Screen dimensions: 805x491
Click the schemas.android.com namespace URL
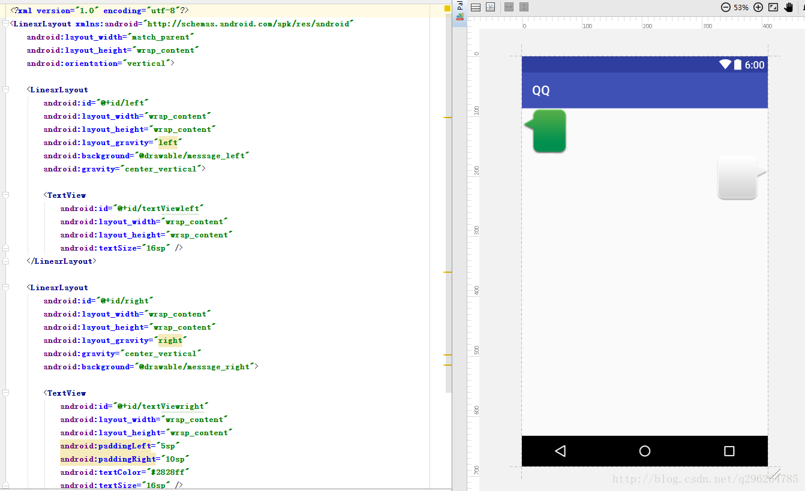pos(248,24)
